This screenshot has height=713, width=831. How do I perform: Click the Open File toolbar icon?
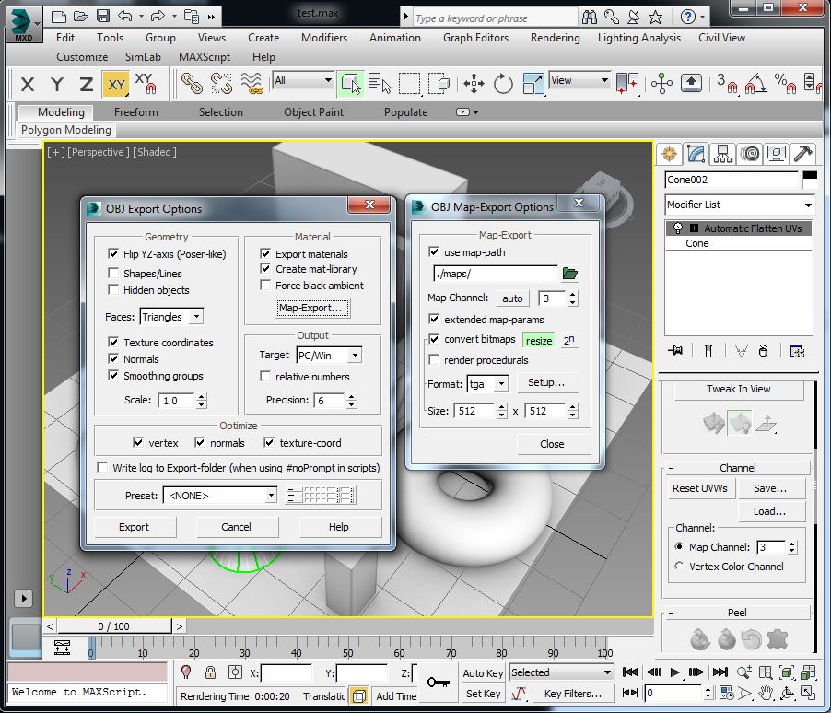80,16
